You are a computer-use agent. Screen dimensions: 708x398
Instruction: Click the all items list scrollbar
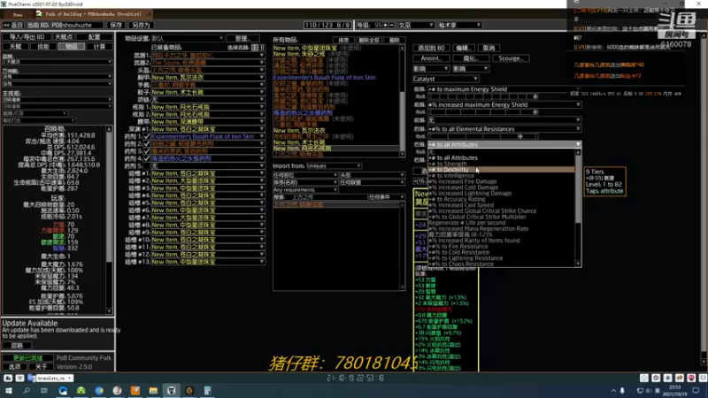point(402,101)
